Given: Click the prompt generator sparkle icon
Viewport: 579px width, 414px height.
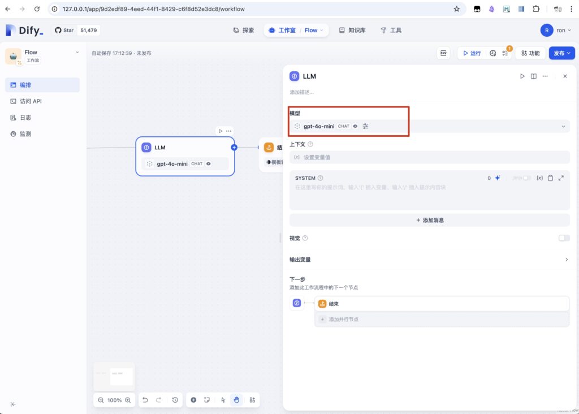Looking at the screenshot, I should [498, 178].
